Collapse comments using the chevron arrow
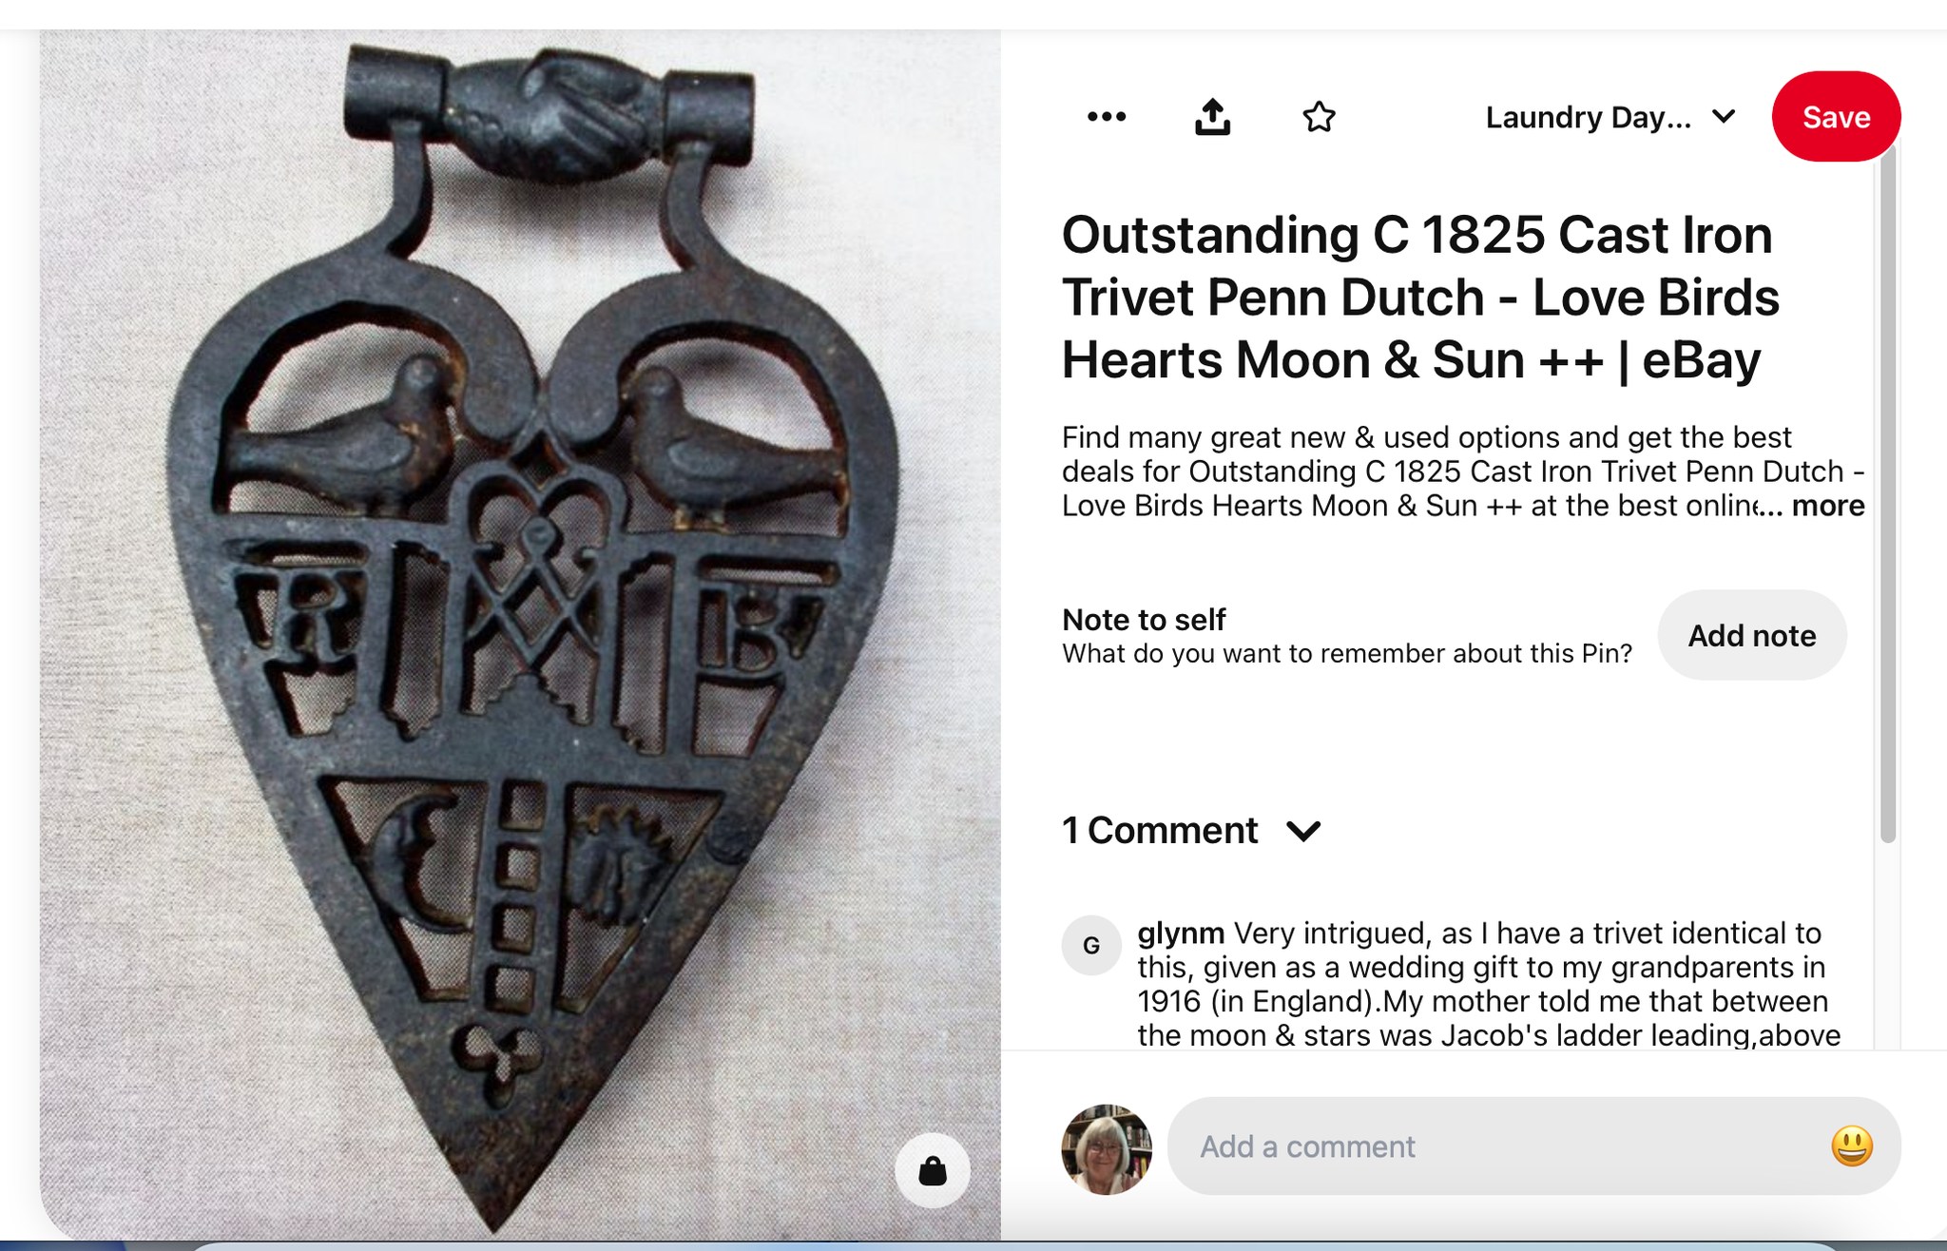 tap(1303, 831)
